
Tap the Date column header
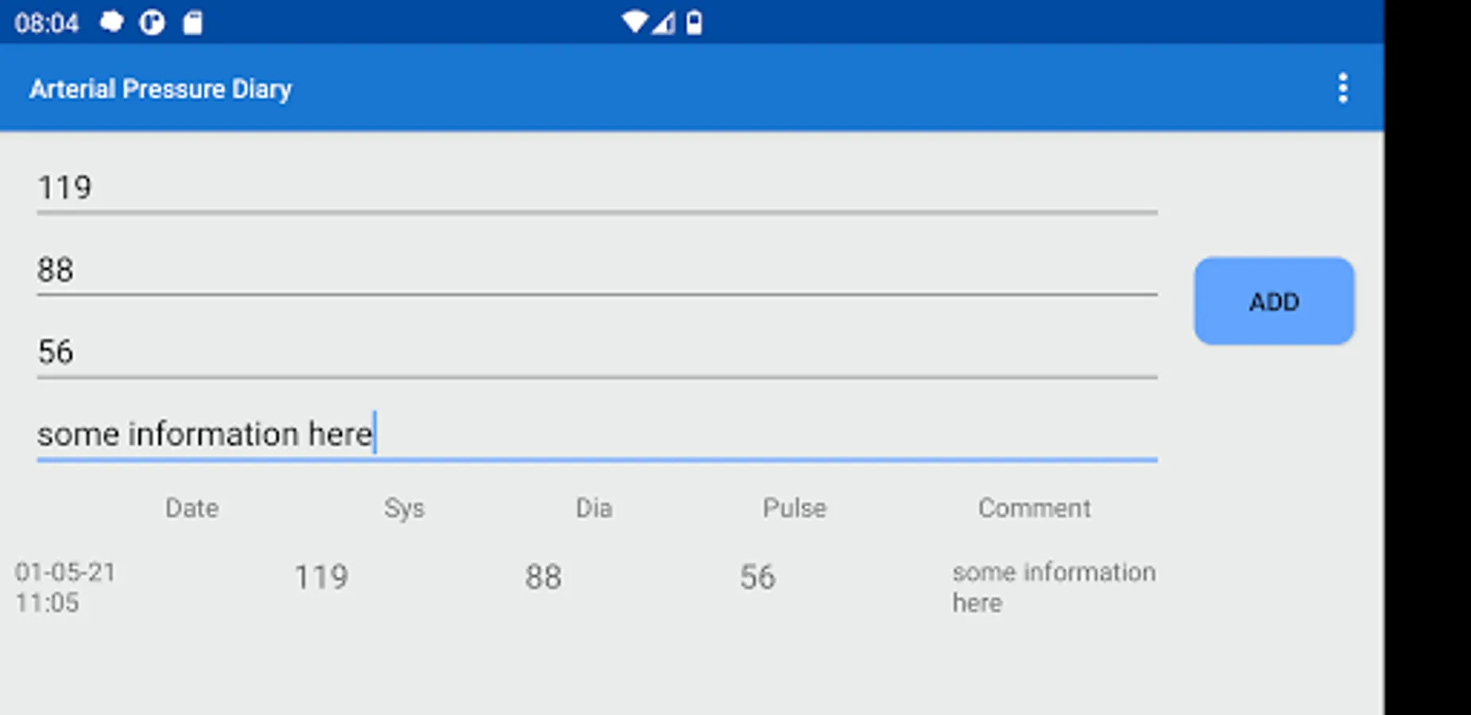pos(192,508)
